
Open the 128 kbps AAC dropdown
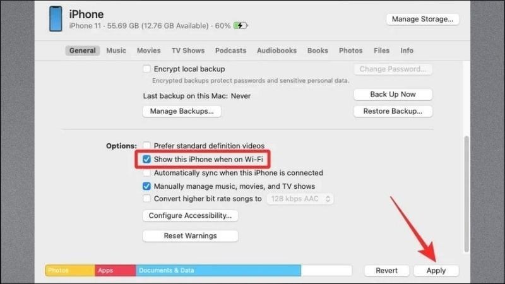pos(300,199)
